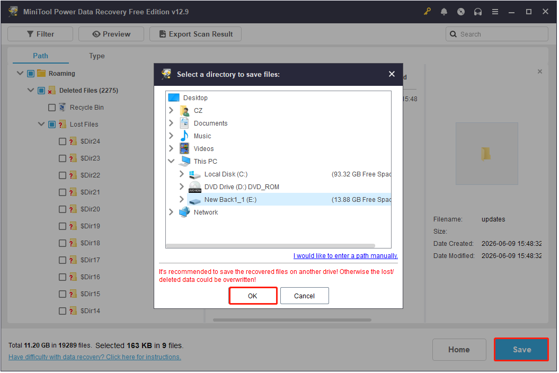Collapse the Roaming tree node
559x373 pixels.
click(20, 74)
